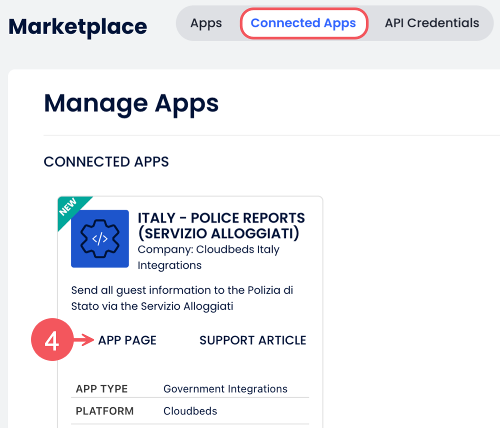500x428 pixels.
Task: Click the Government Integrations value
Action: tap(225, 388)
